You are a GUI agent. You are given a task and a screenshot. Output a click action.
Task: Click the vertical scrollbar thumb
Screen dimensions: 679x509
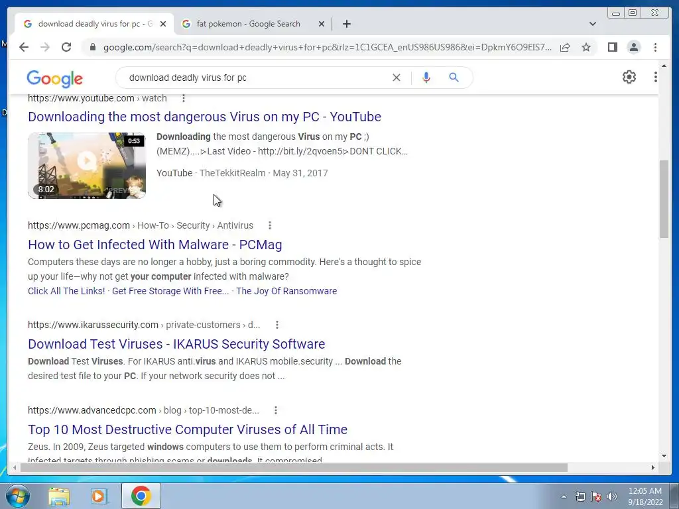point(664,199)
